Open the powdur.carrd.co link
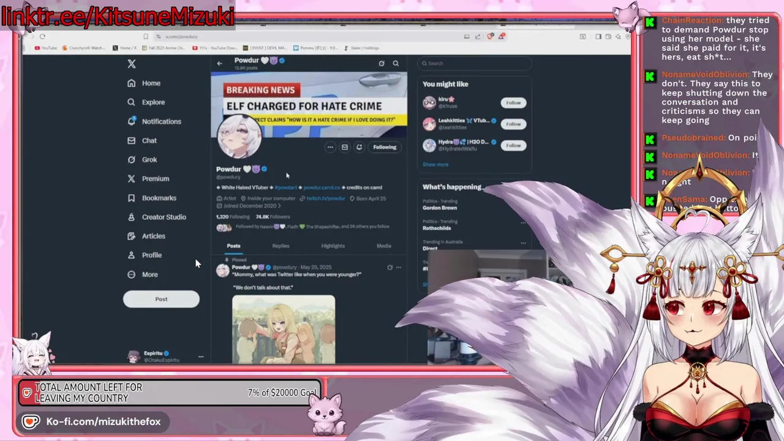The width and height of the screenshot is (784, 441). (x=322, y=187)
